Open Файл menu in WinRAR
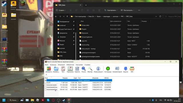The image size is (183, 103). tap(47, 65)
